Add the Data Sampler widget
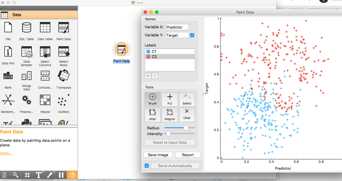The height and width of the screenshot is (181, 342). click(x=26, y=56)
